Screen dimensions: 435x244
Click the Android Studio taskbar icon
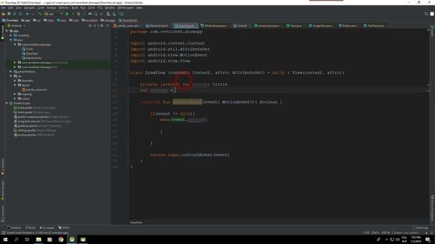click(x=72, y=239)
